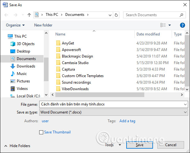Screen dimensions: 190x153
Task: Select the Music folder in the sidebar
Action: tap(21, 74)
